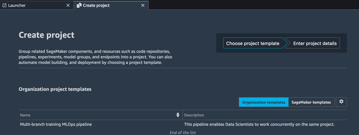
Task: Click the Launcher tab's external-link icon
Action: coord(5,6)
